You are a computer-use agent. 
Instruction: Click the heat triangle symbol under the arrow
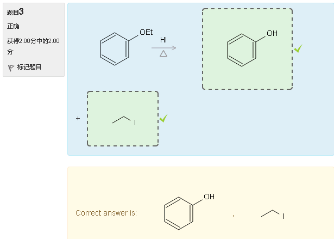tap(163, 53)
